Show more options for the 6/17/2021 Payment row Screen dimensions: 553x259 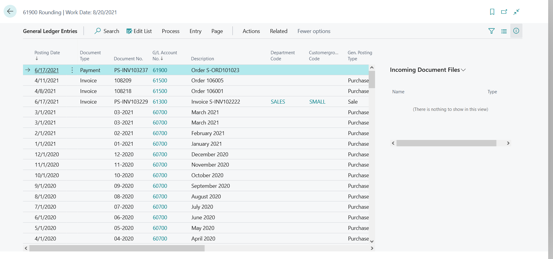(x=72, y=70)
